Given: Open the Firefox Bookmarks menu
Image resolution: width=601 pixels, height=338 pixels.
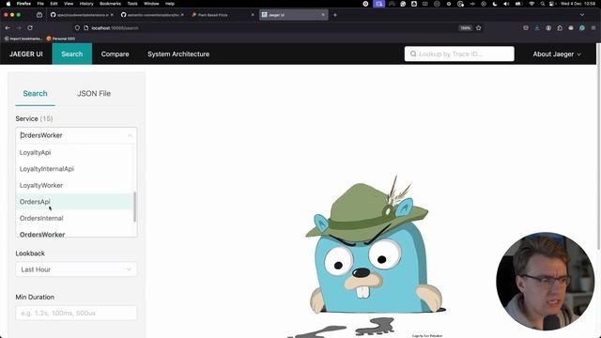Looking at the screenshot, I should [111, 4].
